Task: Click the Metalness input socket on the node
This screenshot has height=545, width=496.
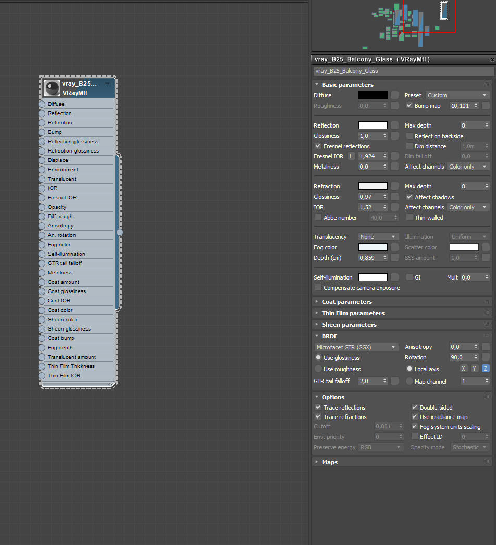Action: tap(42, 273)
